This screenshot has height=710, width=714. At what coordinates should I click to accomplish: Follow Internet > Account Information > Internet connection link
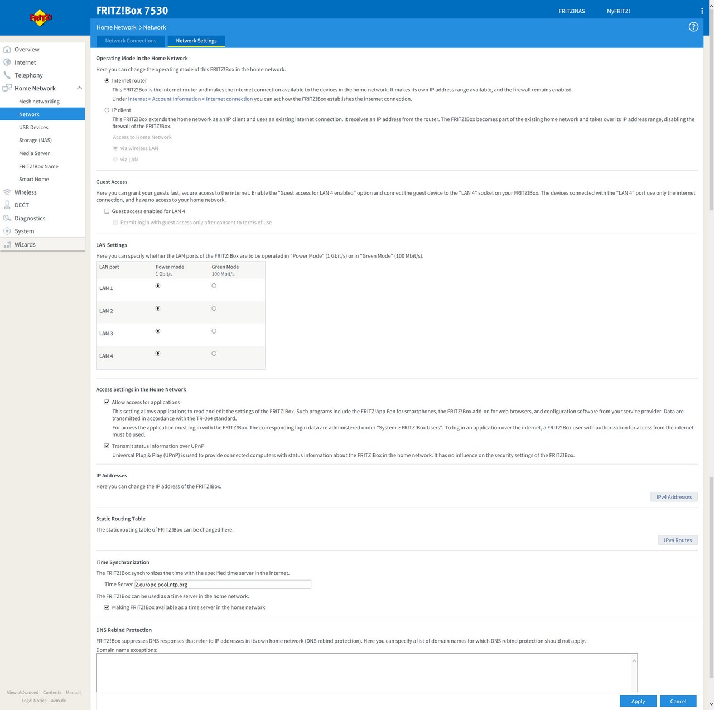coord(190,99)
